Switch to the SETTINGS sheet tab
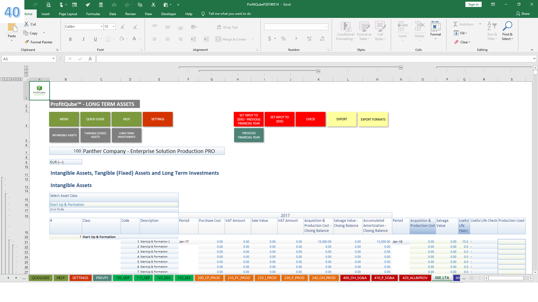The width and height of the screenshot is (538, 302). coord(80,278)
